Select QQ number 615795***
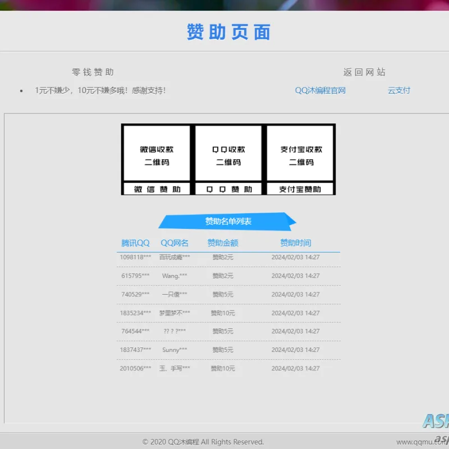Screen dimensions: 449x449 pos(135,276)
